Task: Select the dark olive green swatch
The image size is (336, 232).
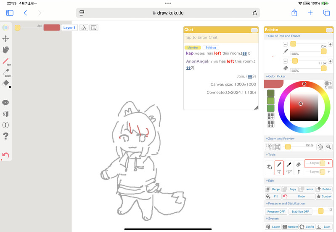Action: [x=271, y=93]
